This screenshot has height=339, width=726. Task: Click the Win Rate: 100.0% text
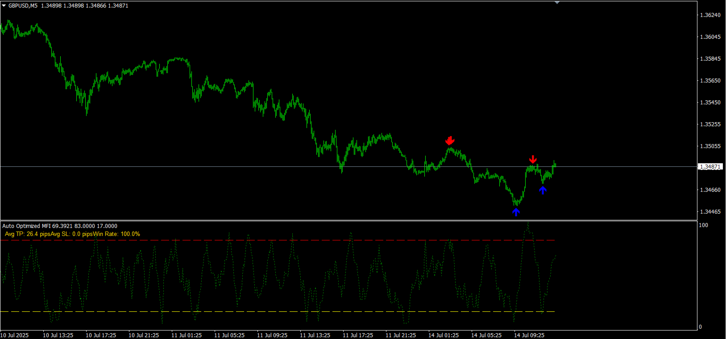coord(116,234)
